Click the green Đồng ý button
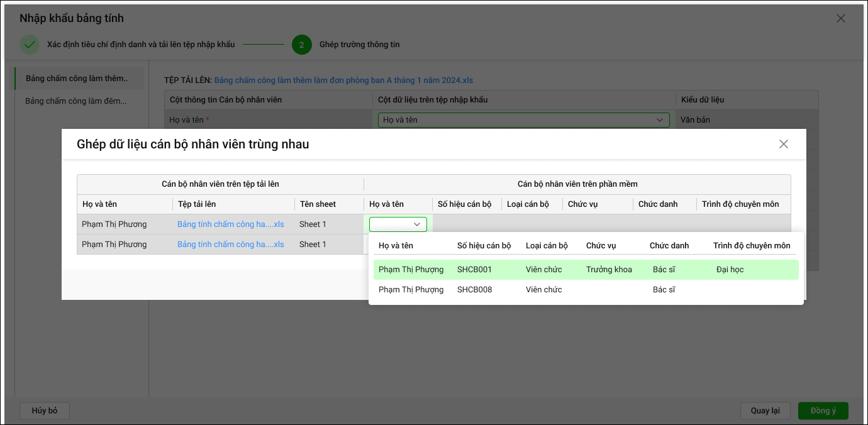The image size is (868, 425). point(823,411)
